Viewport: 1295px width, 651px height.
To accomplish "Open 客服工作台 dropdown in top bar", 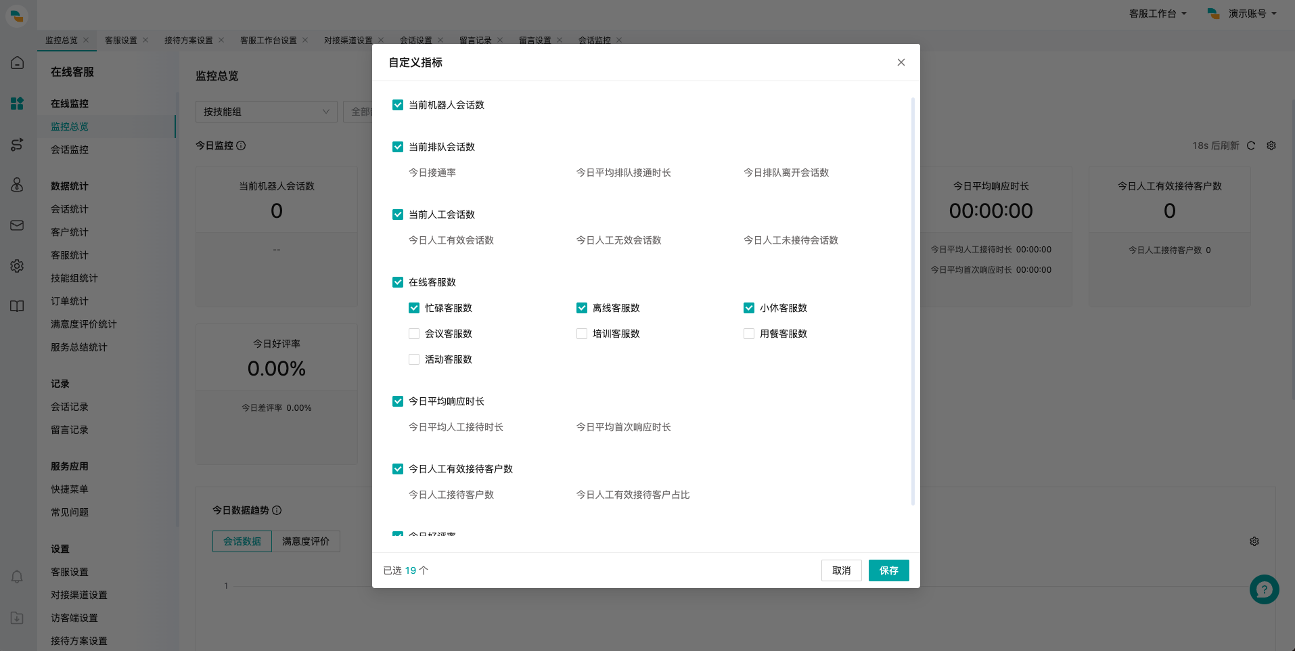I will [1158, 14].
